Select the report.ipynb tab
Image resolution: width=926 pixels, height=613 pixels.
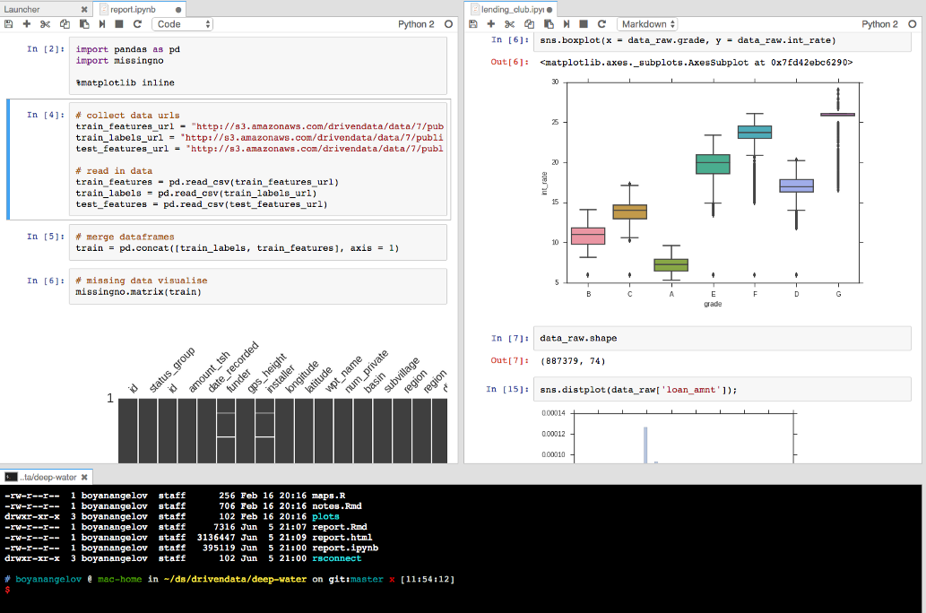click(x=134, y=8)
